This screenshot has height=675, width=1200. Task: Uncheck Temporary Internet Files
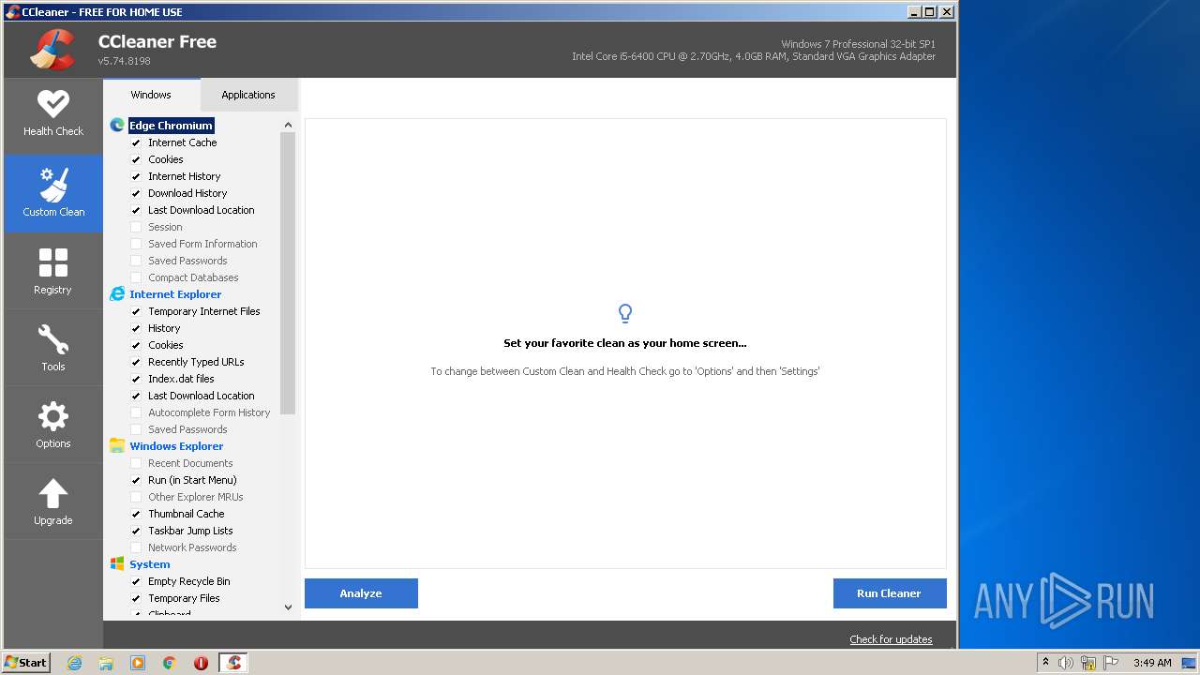136,311
